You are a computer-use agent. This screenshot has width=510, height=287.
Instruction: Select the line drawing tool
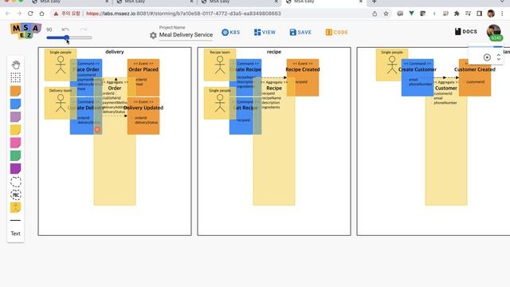pos(16,220)
